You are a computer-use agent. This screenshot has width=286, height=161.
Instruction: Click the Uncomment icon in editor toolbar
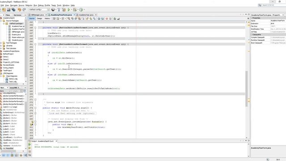coord(118,19)
